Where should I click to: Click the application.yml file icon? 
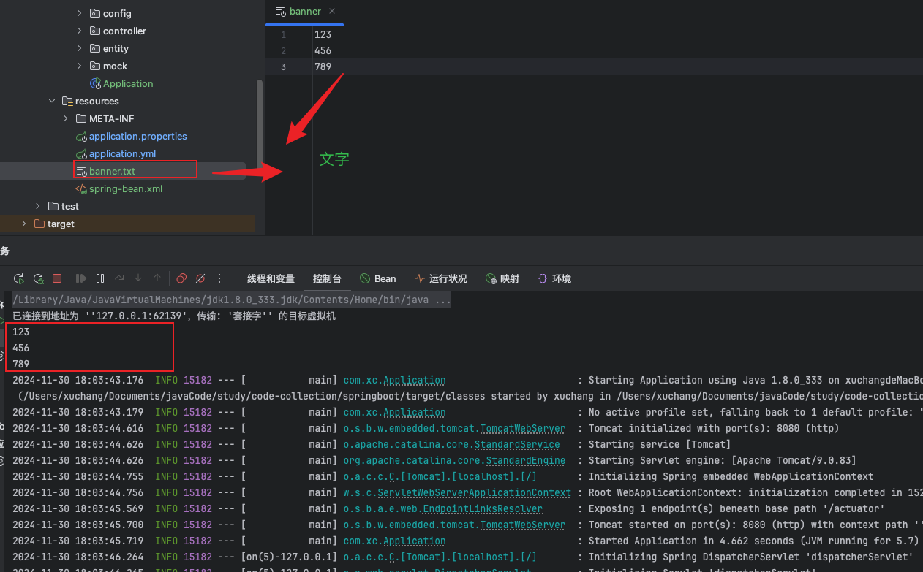pos(81,153)
